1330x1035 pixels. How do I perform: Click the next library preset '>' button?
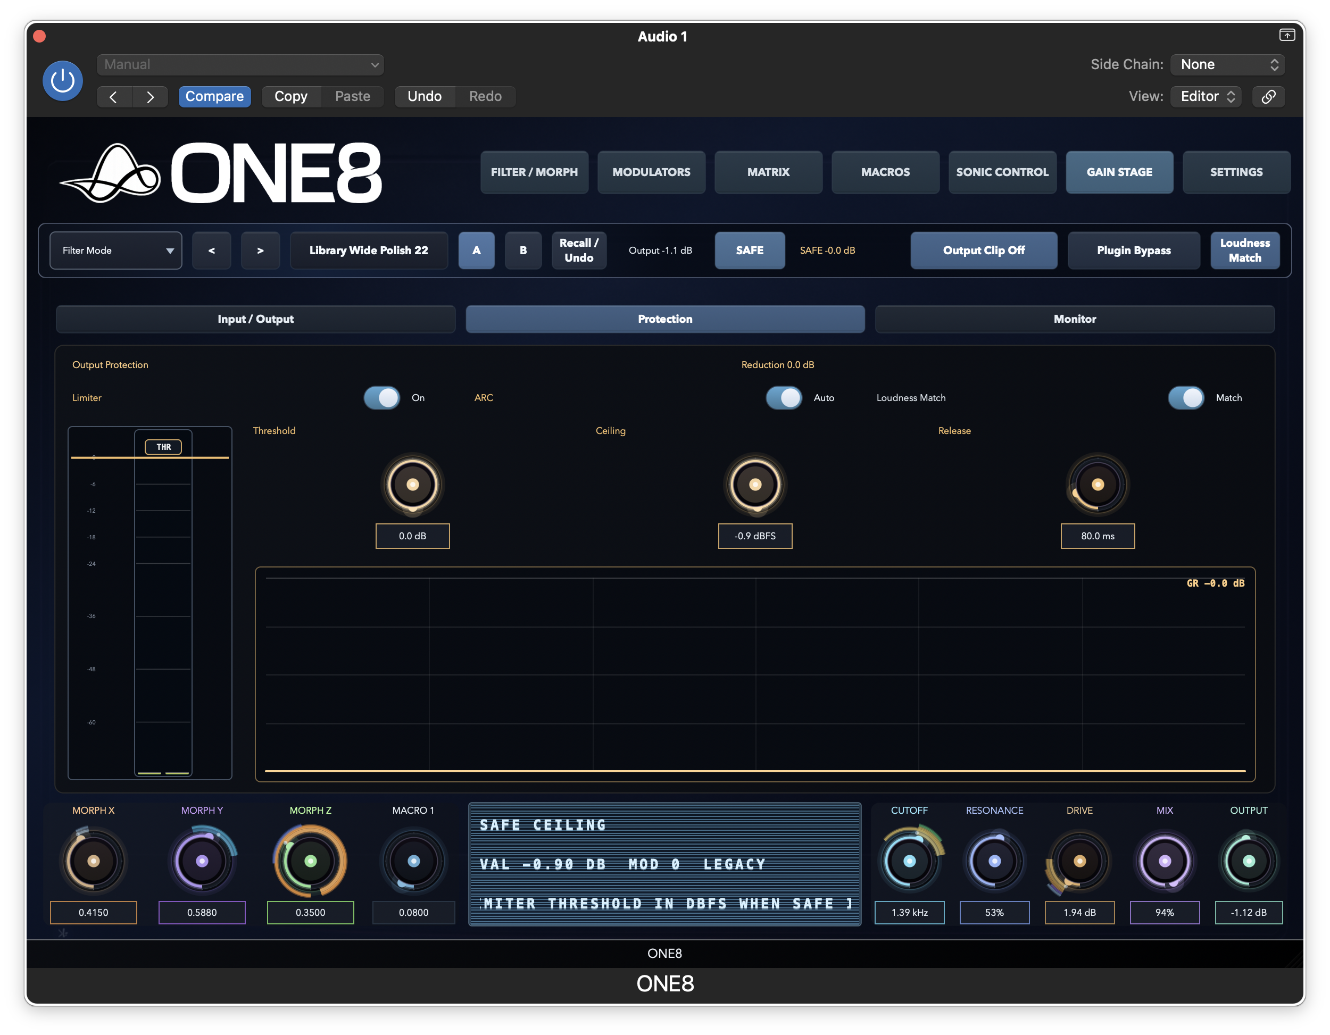pyautogui.click(x=260, y=250)
